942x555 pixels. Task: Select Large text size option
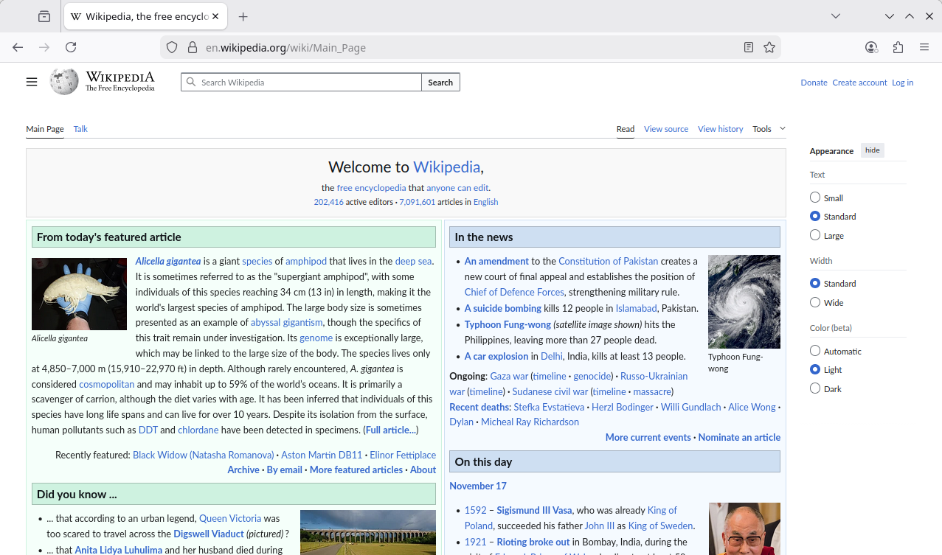point(815,235)
